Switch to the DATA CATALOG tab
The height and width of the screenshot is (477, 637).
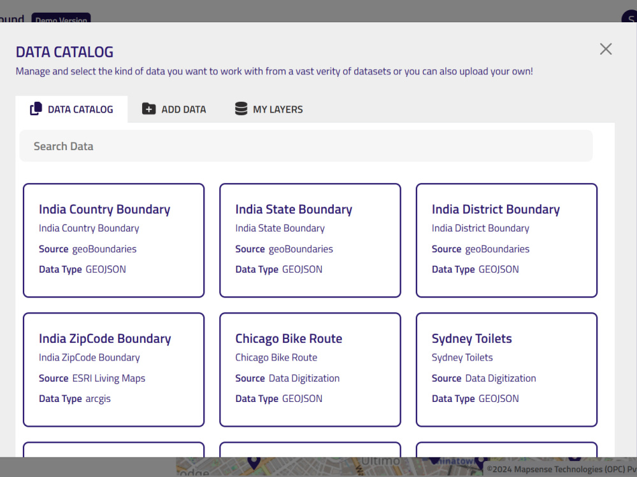click(x=71, y=109)
